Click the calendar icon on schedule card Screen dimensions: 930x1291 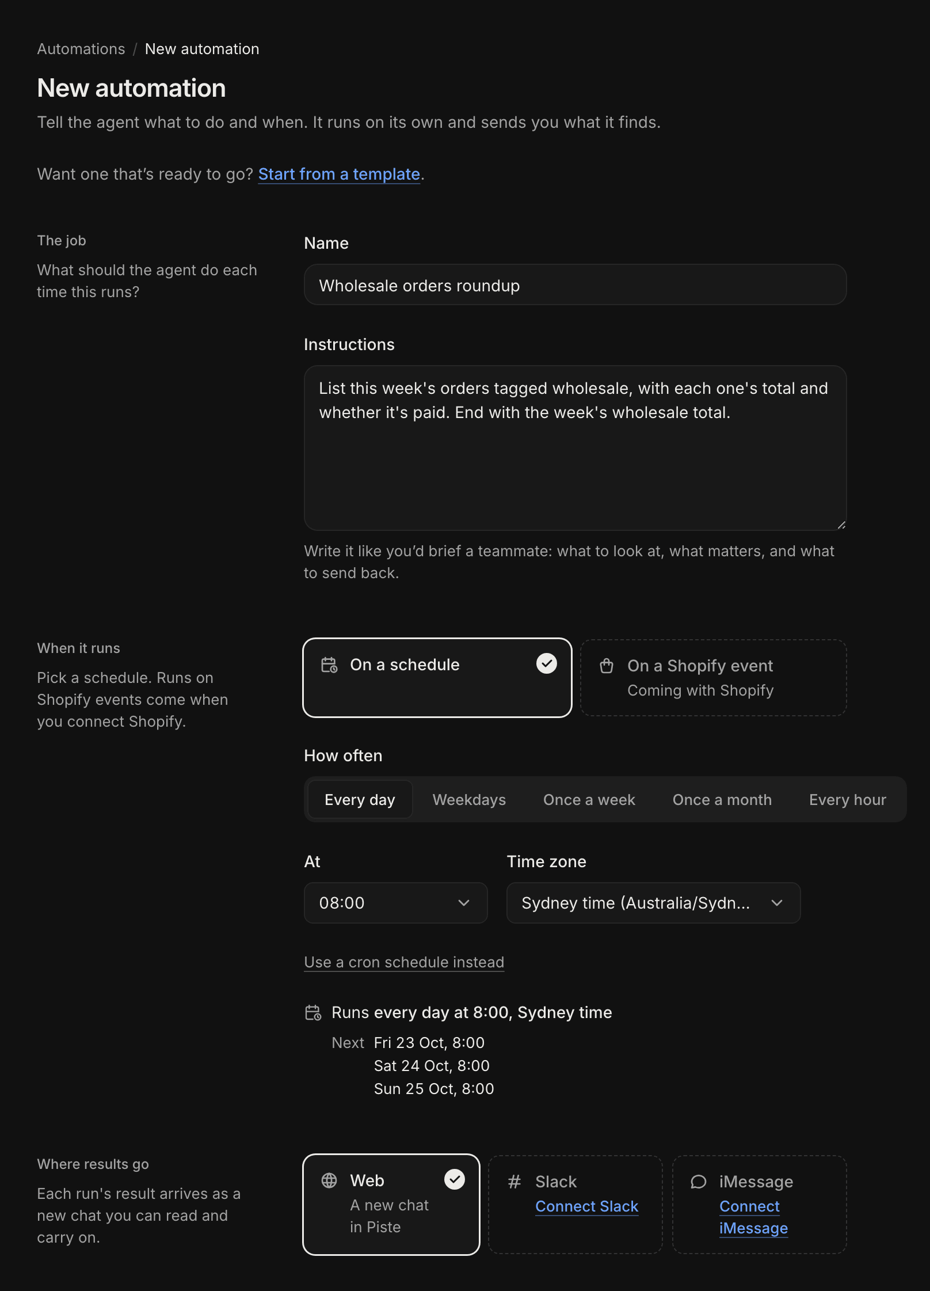pyautogui.click(x=329, y=665)
